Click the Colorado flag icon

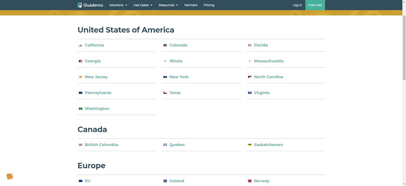165,45
